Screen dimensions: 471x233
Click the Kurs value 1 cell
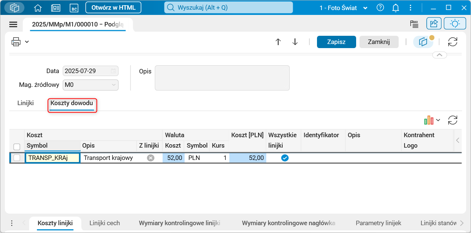219,158
